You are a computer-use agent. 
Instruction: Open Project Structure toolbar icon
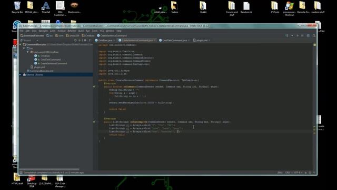click(x=308, y=35)
